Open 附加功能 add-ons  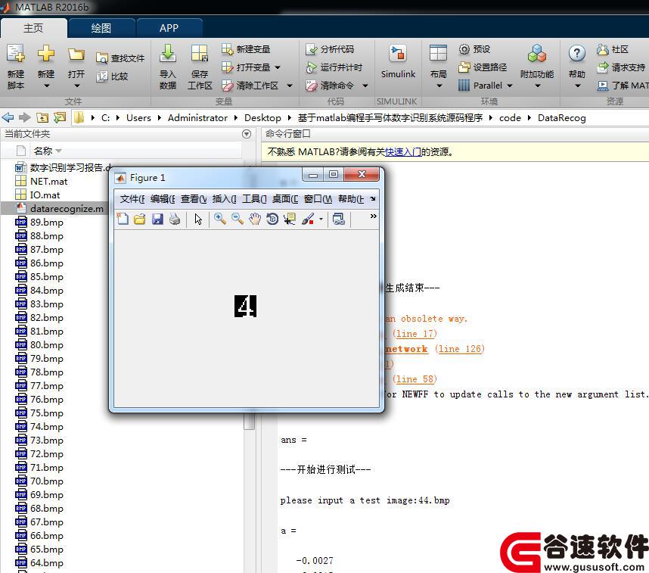pos(537,61)
